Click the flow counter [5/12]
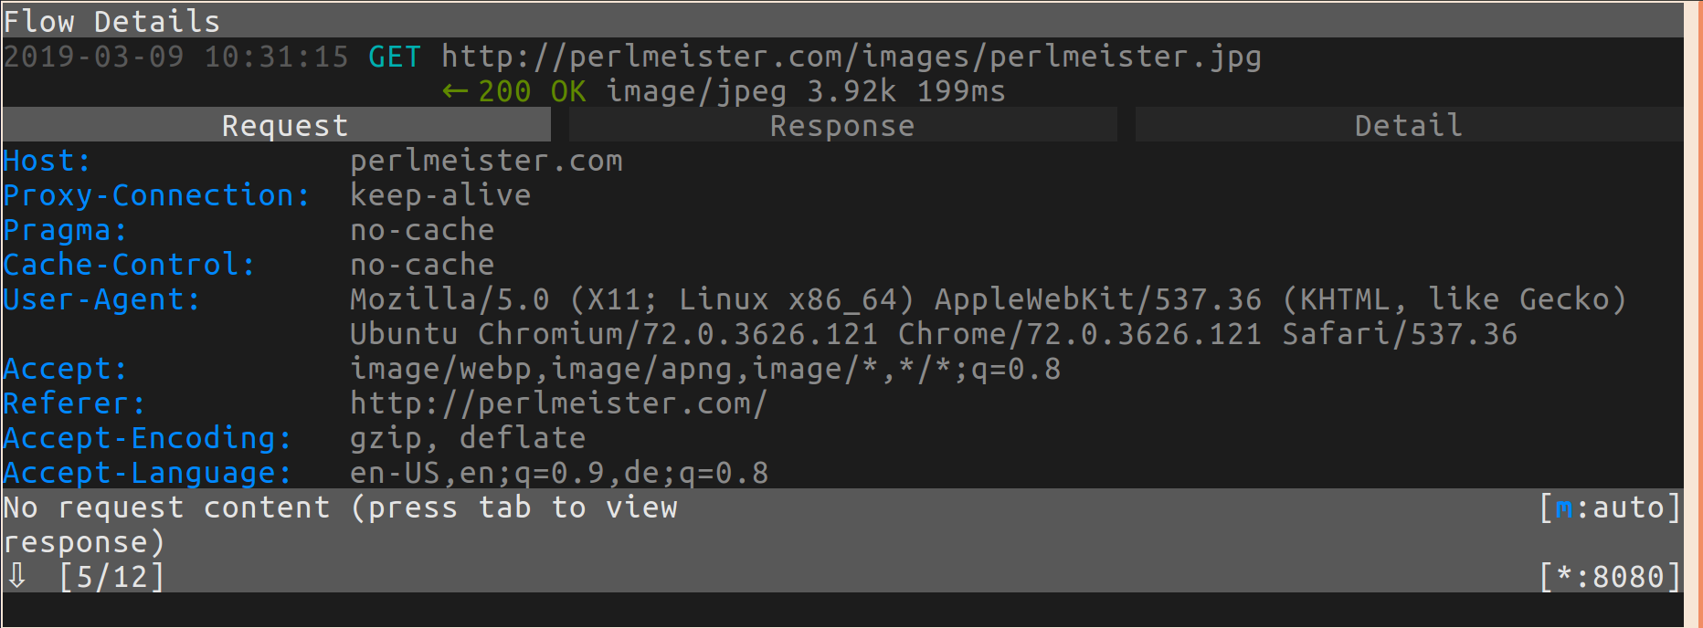Screen dimensions: 1703x628 [x=111, y=577]
